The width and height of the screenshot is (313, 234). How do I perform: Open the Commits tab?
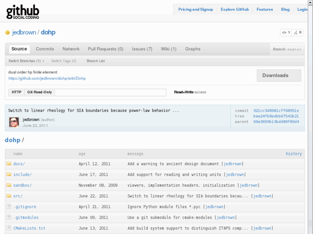pos(45,49)
